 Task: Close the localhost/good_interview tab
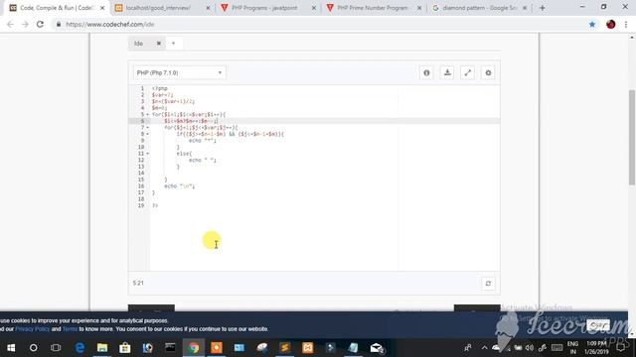coord(208,8)
